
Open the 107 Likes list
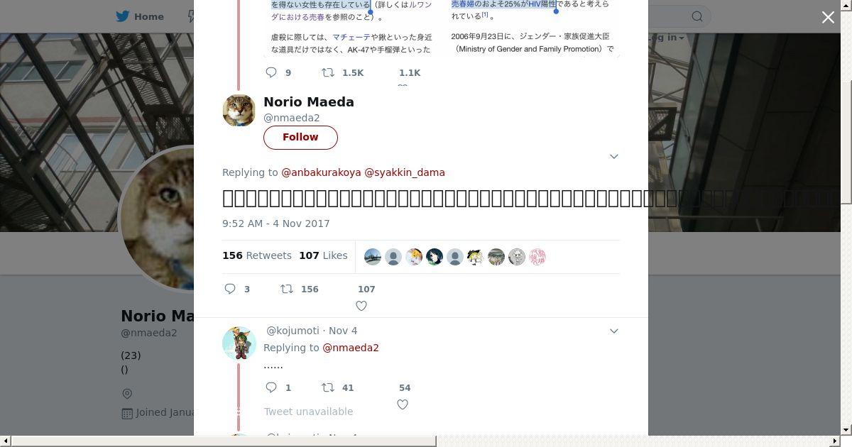tap(323, 255)
